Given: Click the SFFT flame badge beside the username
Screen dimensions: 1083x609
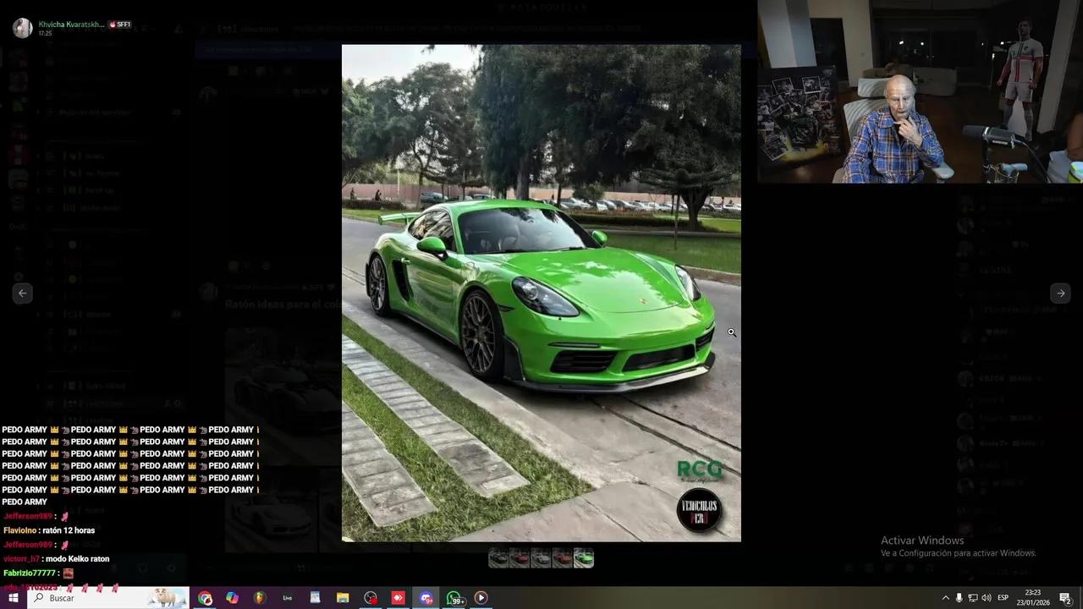Looking at the screenshot, I should pyautogui.click(x=121, y=24).
